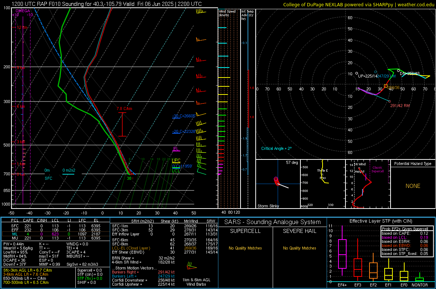
Task: Click orange square mean wind marker on hodograph
Action: 386,86
